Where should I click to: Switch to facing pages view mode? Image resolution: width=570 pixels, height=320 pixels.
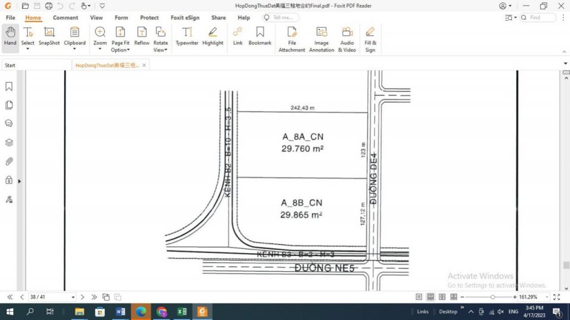pos(442,297)
